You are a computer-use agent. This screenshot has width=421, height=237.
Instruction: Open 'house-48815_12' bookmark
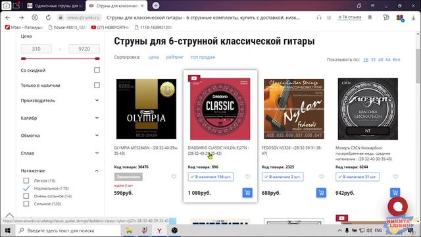[x=66, y=27]
